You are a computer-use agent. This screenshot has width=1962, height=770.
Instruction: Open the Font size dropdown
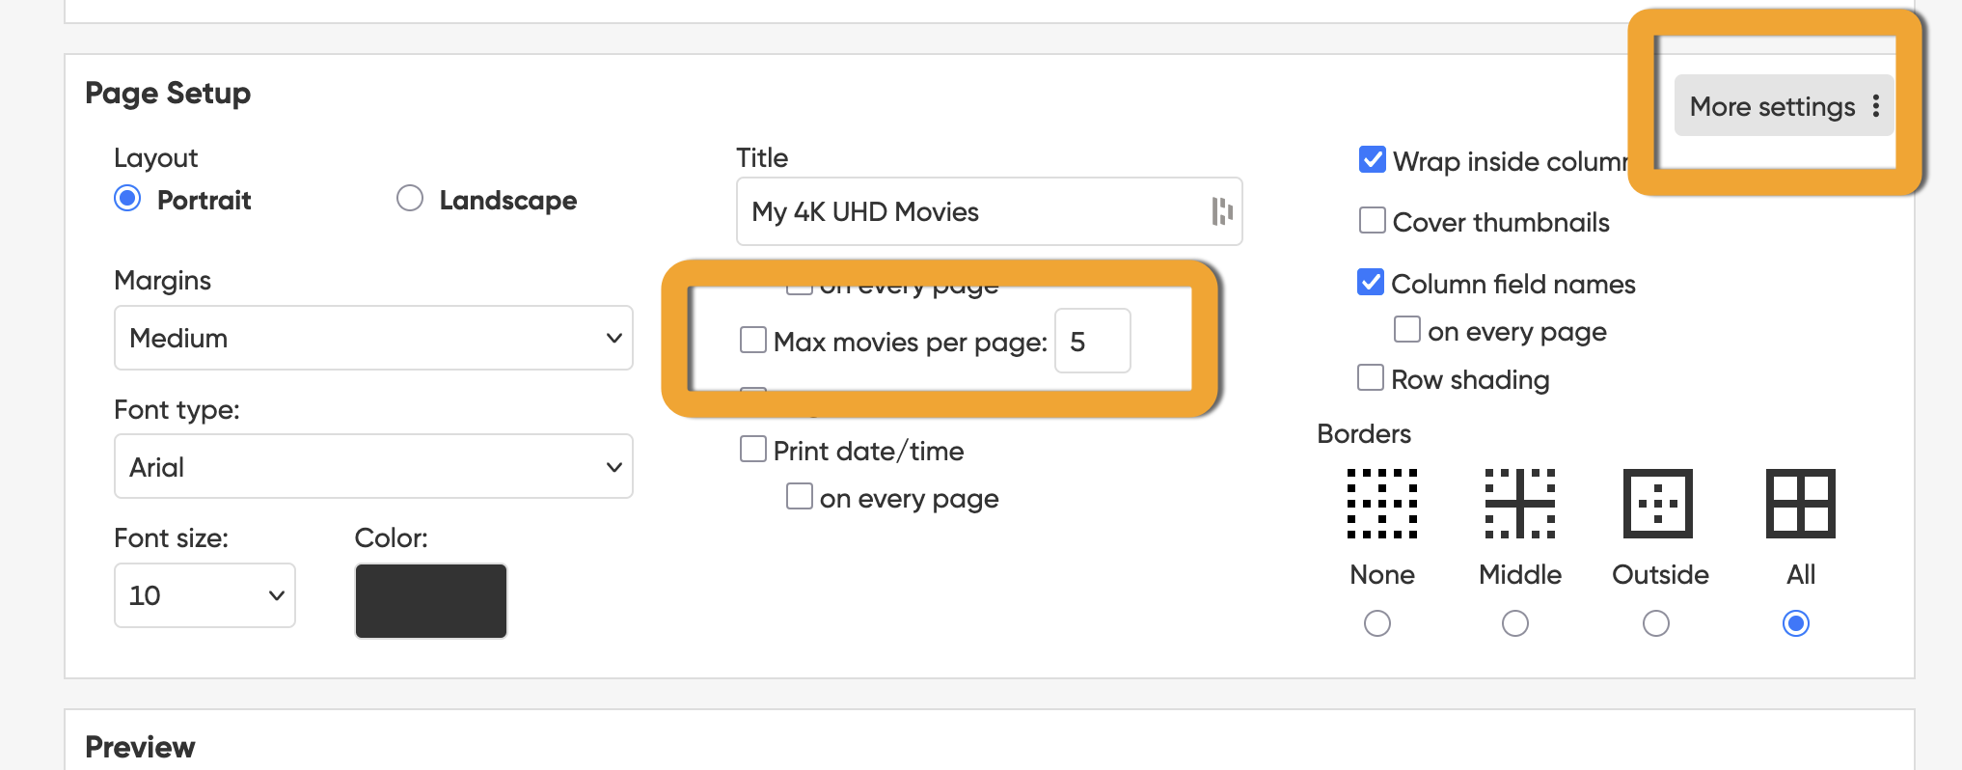click(x=204, y=595)
